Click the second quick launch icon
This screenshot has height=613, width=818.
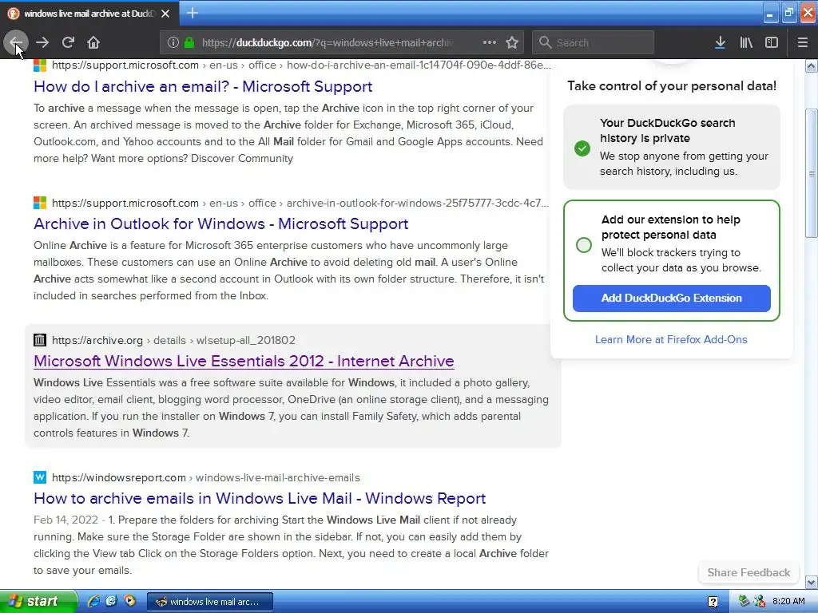pos(112,601)
